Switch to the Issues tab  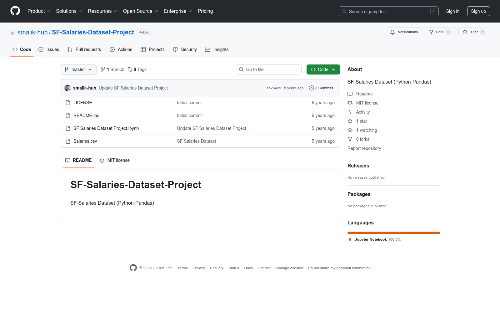pos(49,49)
